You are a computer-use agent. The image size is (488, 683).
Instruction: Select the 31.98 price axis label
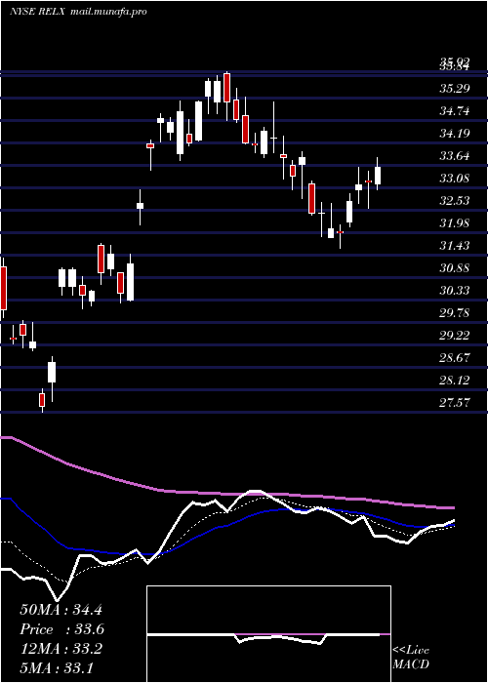coord(454,223)
